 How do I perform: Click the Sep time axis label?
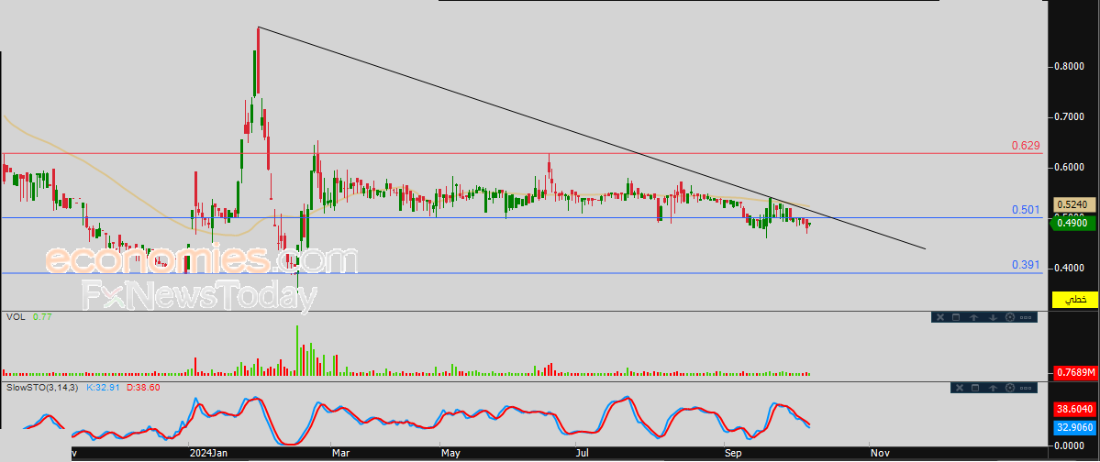coord(733,454)
